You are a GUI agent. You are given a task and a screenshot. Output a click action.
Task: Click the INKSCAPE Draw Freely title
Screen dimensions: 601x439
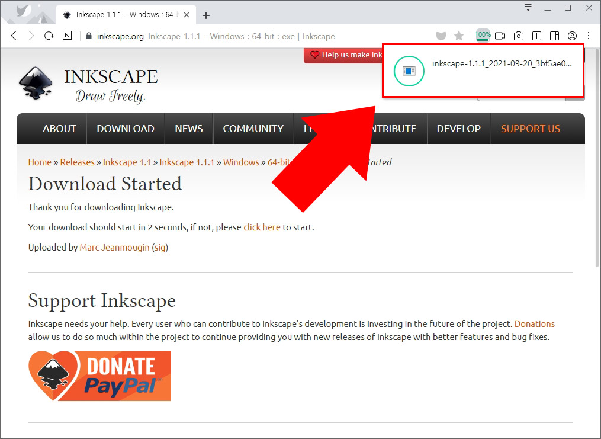[111, 85]
